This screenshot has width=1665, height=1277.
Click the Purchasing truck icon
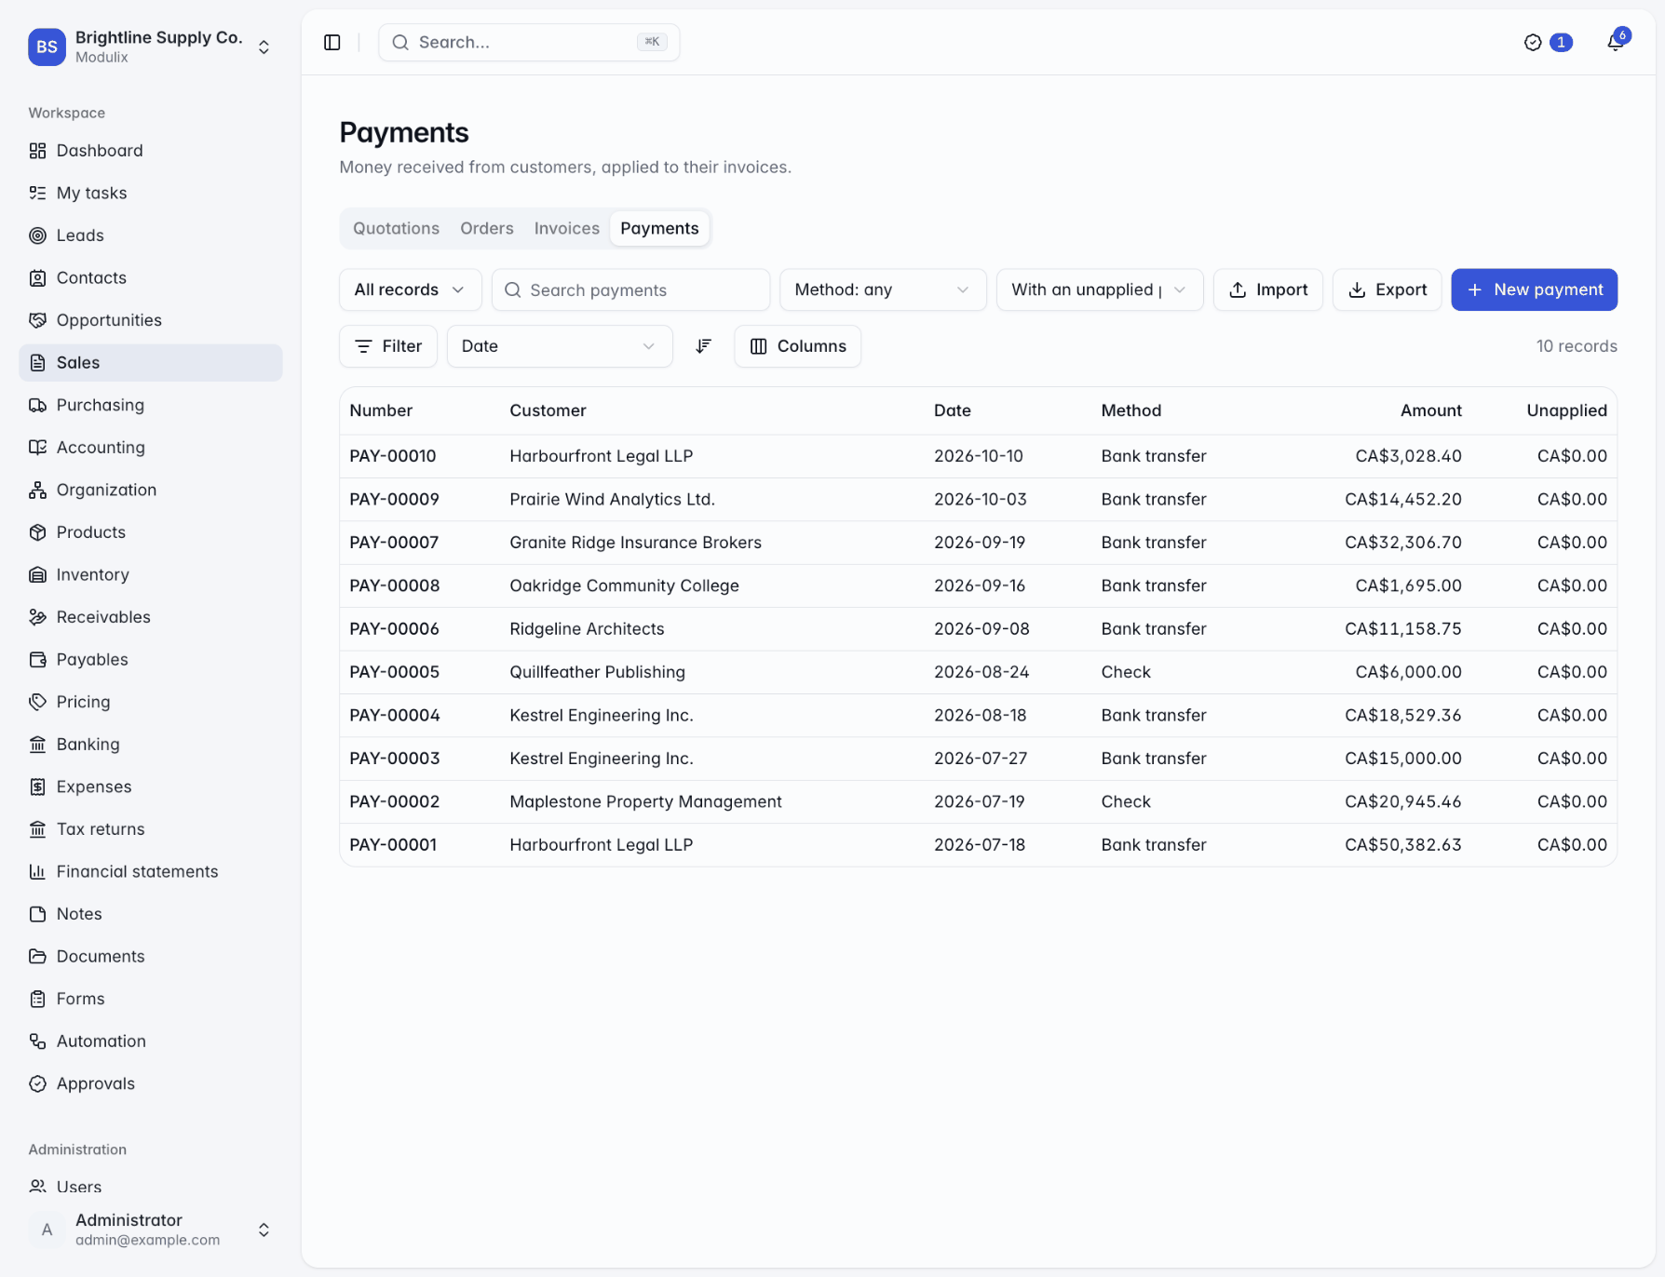pyautogui.click(x=37, y=405)
